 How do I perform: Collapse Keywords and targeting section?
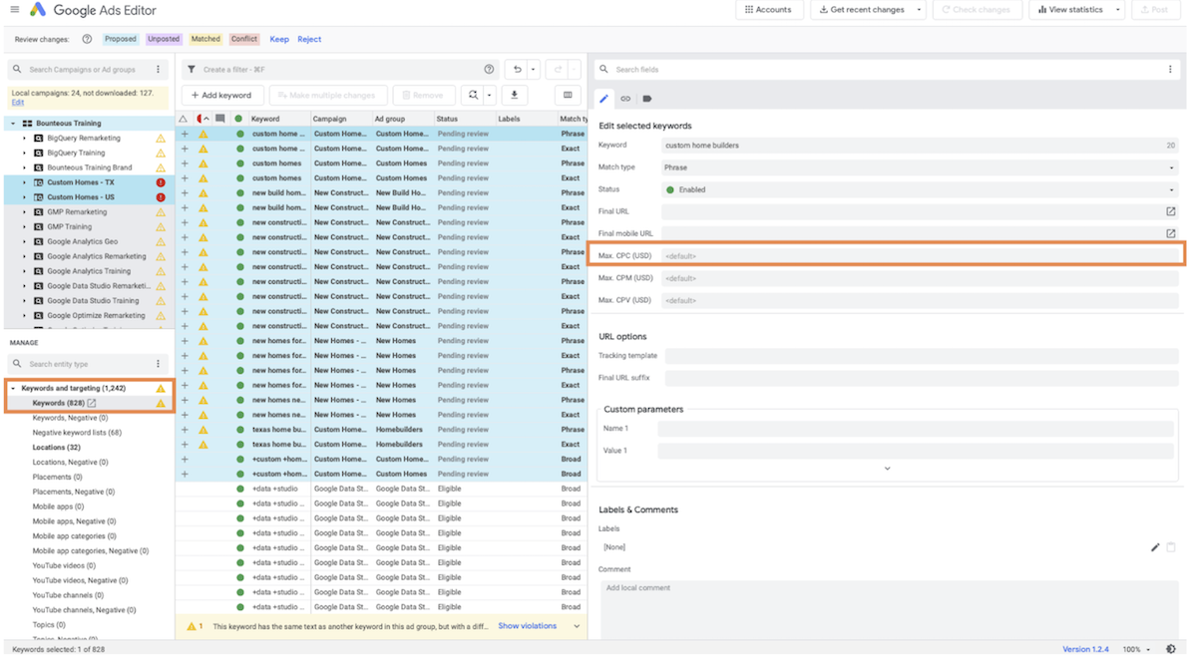[x=13, y=388]
